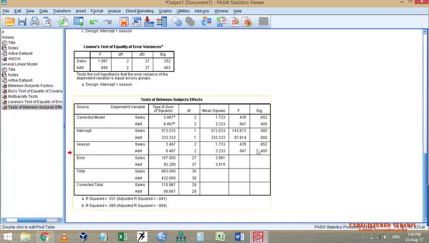Open the Window menu
This screenshot has height=243, width=429.
point(221,11)
